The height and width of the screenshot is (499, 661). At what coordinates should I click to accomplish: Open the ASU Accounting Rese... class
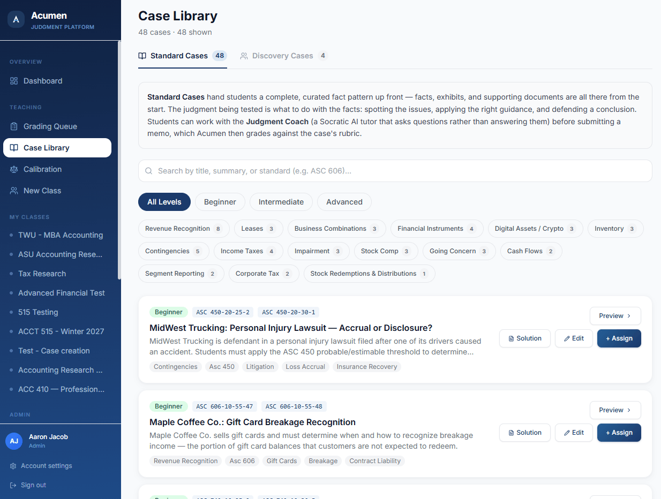click(57, 254)
